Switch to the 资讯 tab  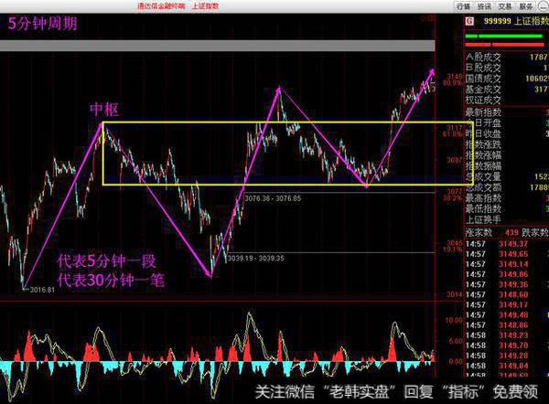[x=486, y=5]
